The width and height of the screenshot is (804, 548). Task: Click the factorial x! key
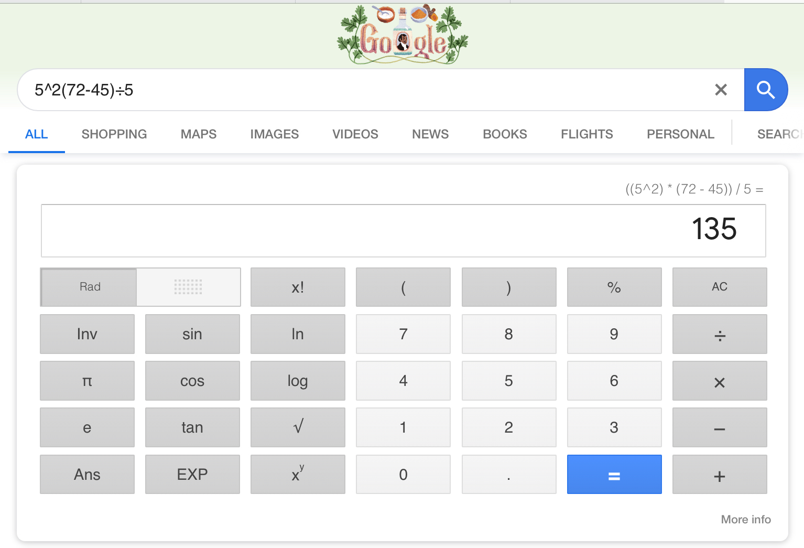pyautogui.click(x=298, y=287)
